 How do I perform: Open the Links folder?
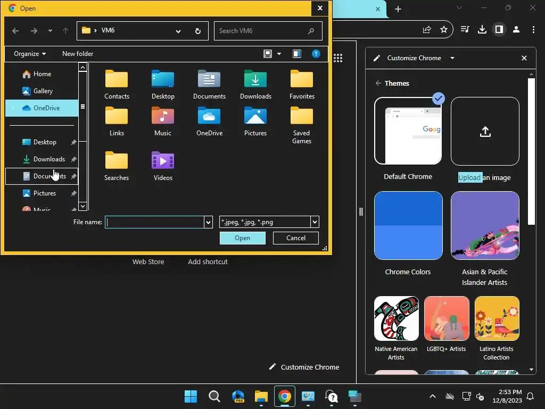(117, 122)
